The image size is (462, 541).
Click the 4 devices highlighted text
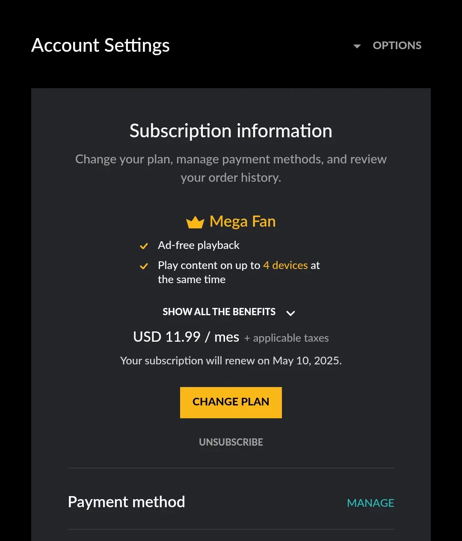coord(285,265)
